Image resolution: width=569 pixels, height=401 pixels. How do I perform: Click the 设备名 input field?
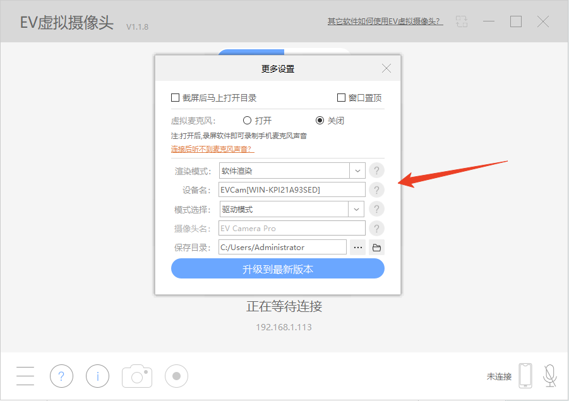click(292, 189)
